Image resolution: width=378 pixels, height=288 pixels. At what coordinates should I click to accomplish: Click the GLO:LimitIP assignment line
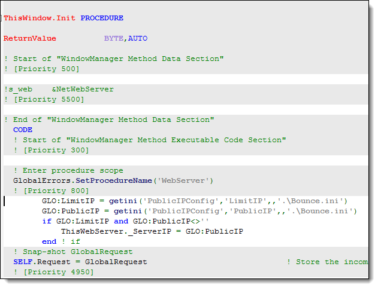pyautogui.click(x=194, y=201)
